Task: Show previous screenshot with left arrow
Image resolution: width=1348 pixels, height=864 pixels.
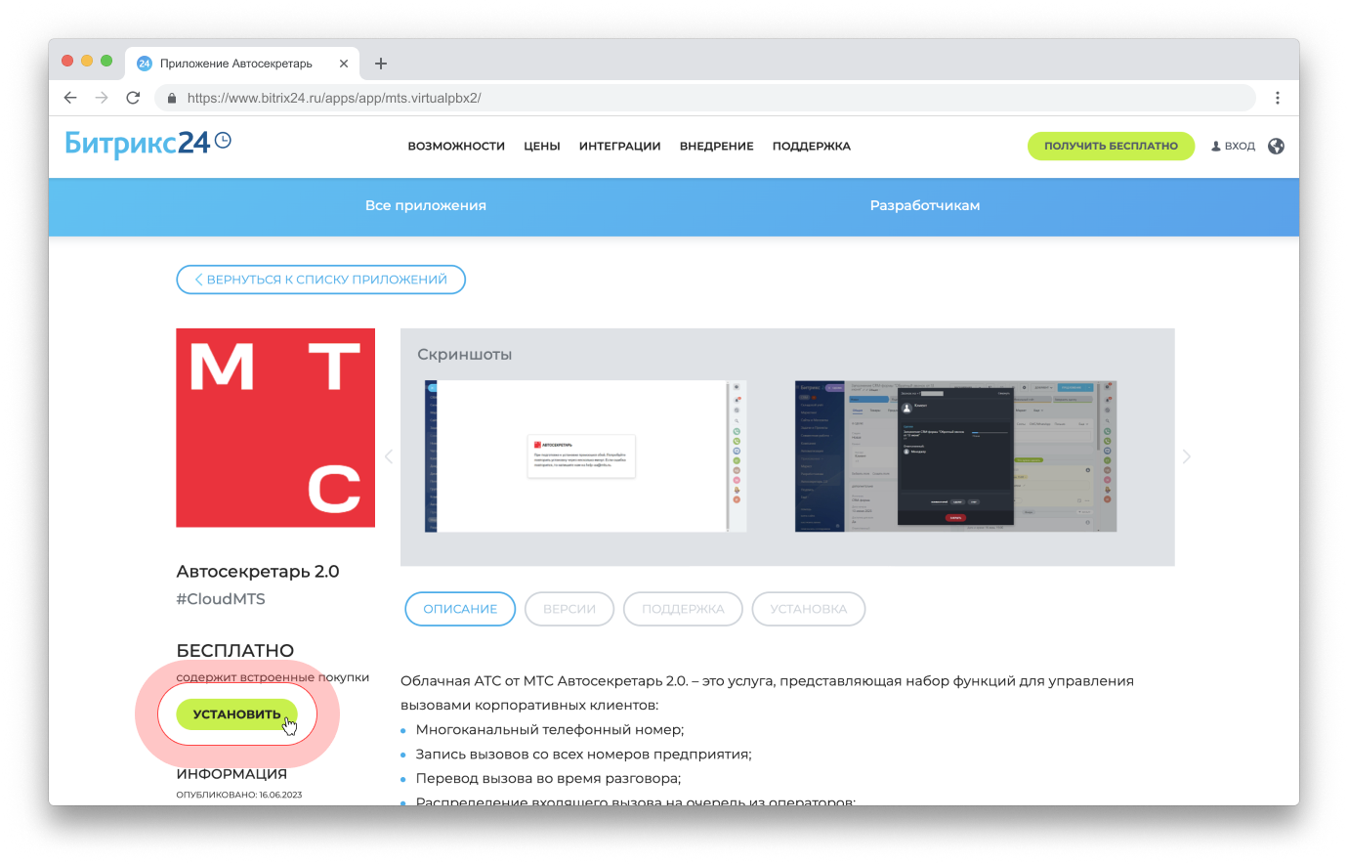Action: tap(389, 456)
